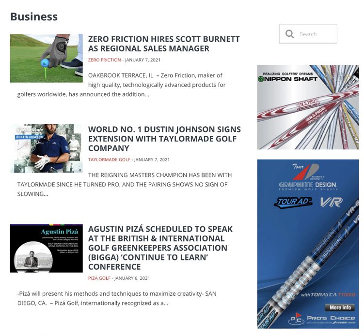This screenshot has height=335, width=364.
Task: Open the Zero Friction hires Scott Burnett headline
Action: point(164,44)
